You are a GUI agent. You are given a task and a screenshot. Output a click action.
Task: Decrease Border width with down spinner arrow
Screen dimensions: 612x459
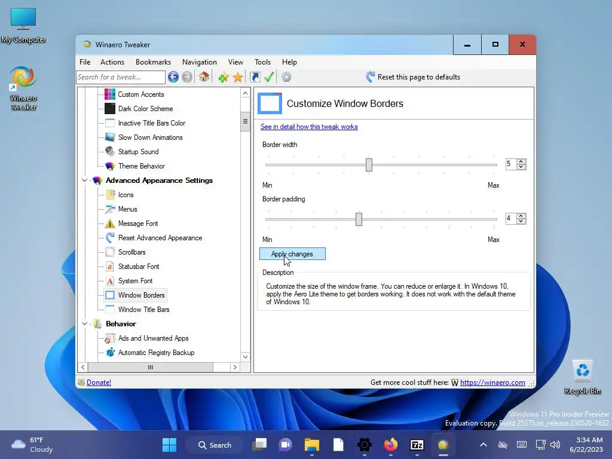tap(521, 167)
